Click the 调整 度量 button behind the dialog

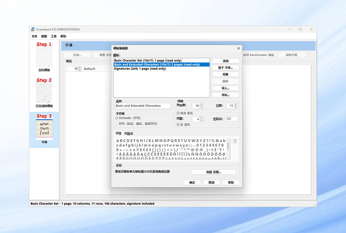[x=102, y=55]
